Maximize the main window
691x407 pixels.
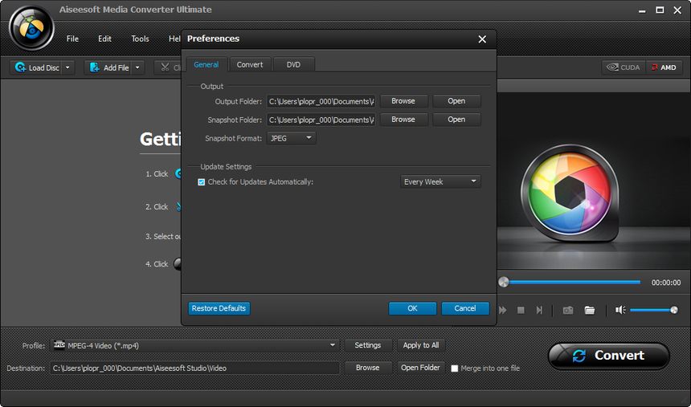click(660, 10)
